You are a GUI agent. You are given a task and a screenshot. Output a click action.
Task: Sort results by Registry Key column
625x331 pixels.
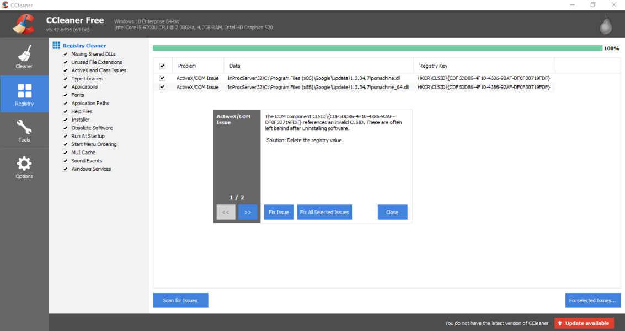pyautogui.click(x=484, y=66)
